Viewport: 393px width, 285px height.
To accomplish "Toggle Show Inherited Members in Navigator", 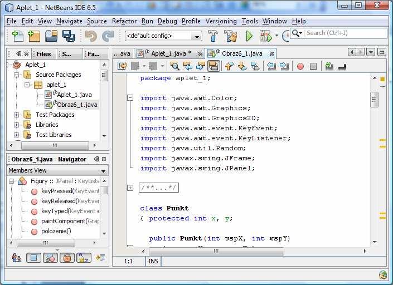I will (x=17, y=258).
